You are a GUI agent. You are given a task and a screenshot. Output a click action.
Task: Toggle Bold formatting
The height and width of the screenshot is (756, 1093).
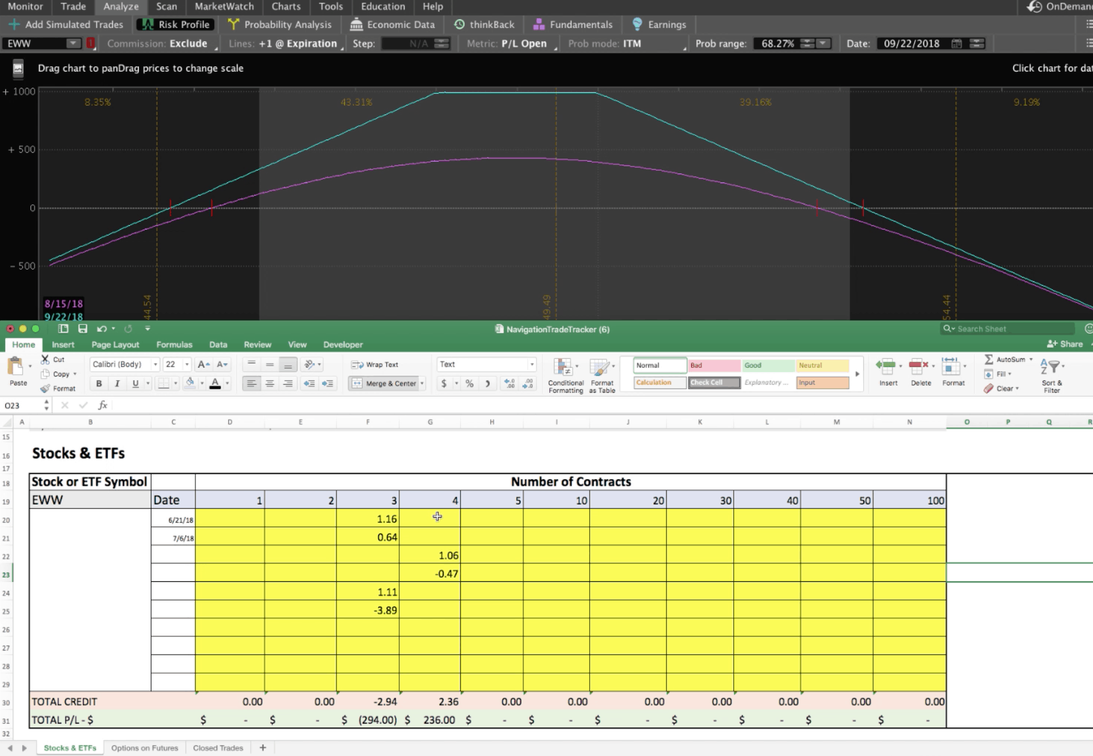pyautogui.click(x=99, y=383)
